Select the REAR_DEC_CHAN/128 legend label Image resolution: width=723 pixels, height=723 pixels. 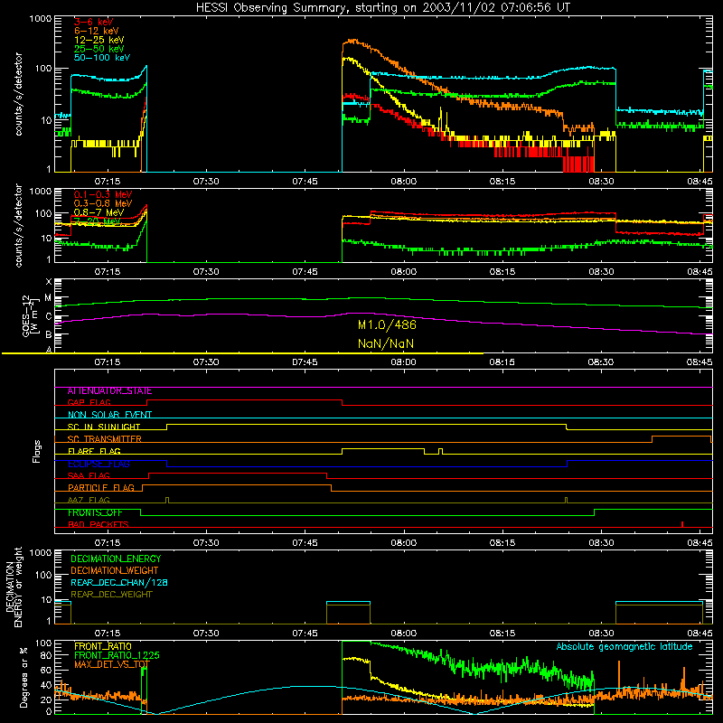coord(119,583)
